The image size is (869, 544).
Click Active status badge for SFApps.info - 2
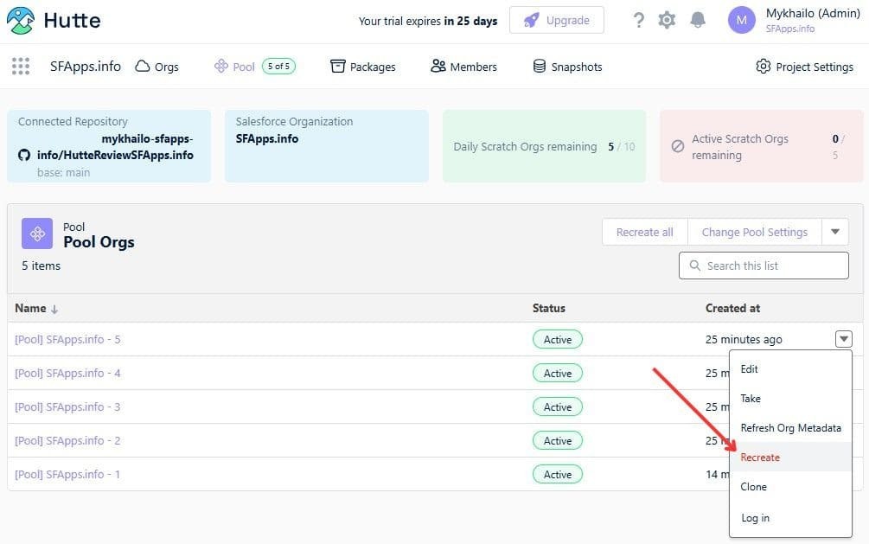tap(558, 441)
